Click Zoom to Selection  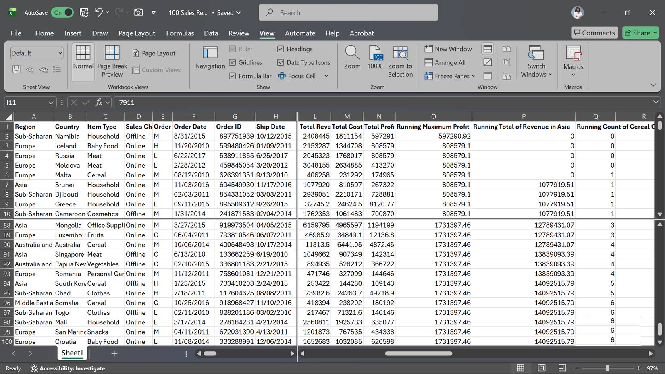400,60
